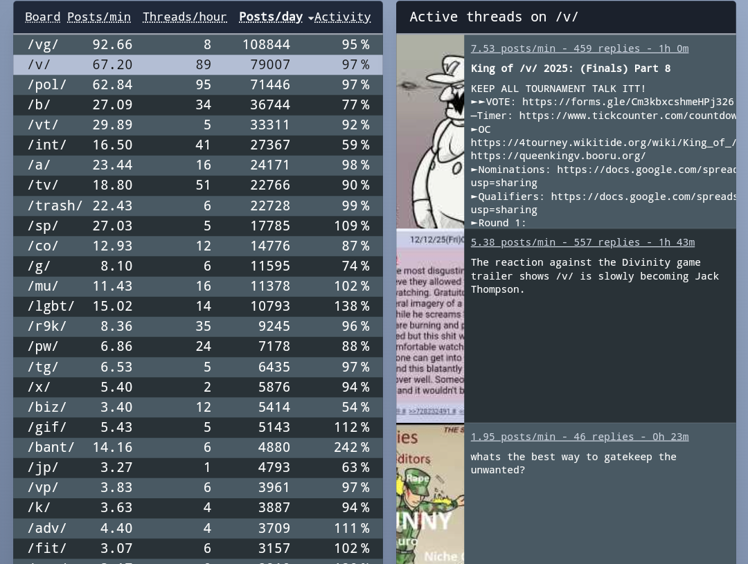
Task: Select the /mu/ board row
Action: click(x=198, y=286)
